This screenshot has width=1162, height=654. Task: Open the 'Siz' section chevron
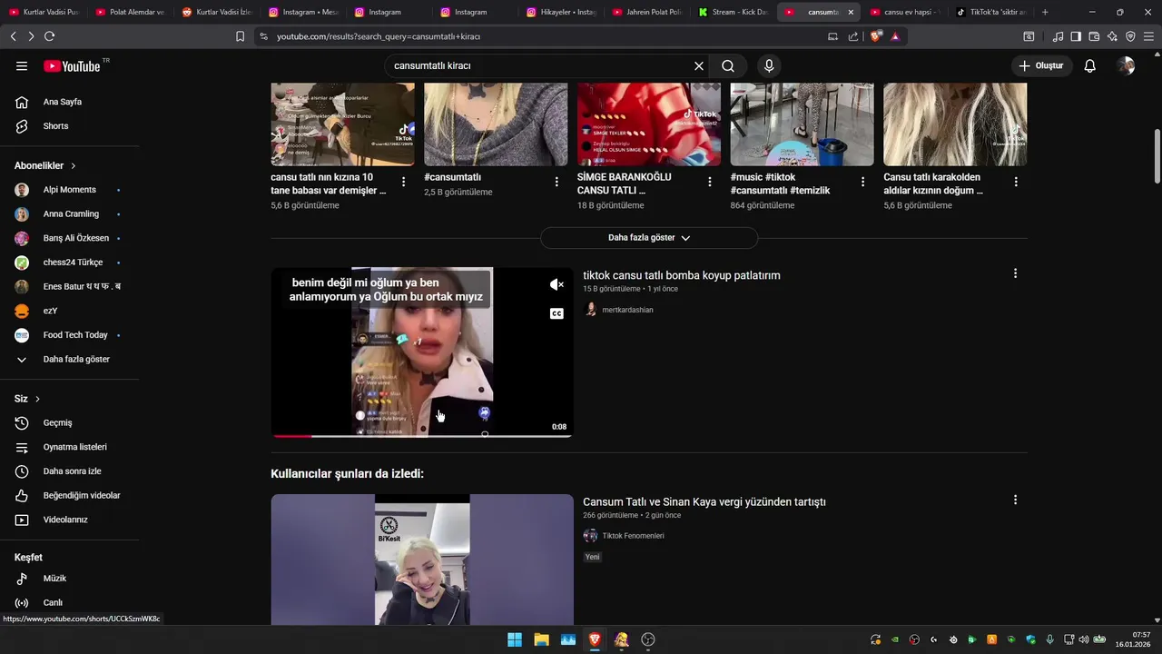tap(37, 399)
